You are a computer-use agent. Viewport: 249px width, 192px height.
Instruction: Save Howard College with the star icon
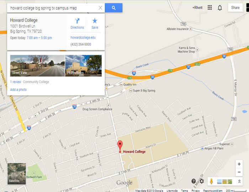pos(95,21)
